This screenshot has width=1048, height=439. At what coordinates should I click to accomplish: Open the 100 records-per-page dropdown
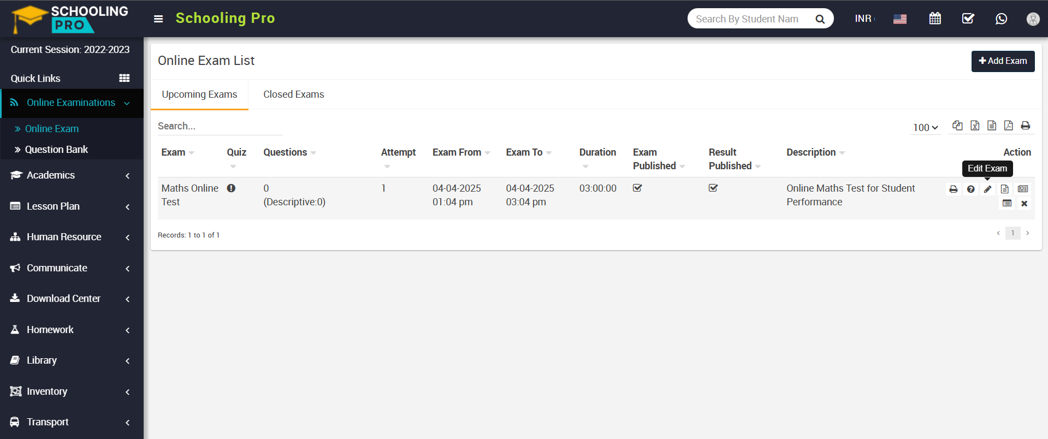(x=926, y=127)
